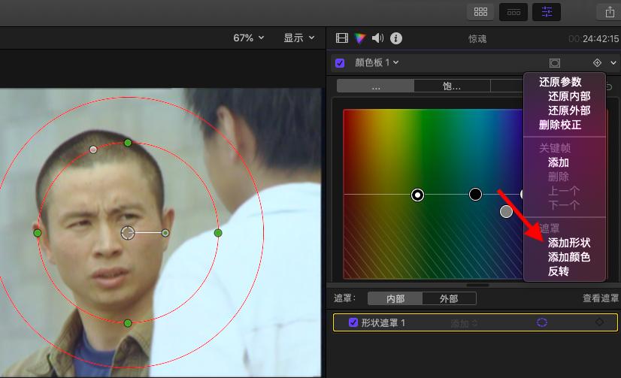Screen dimensions: 621x378
Task: Click the mask icon beside 颜色板 1
Action: pyautogui.click(x=555, y=63)
